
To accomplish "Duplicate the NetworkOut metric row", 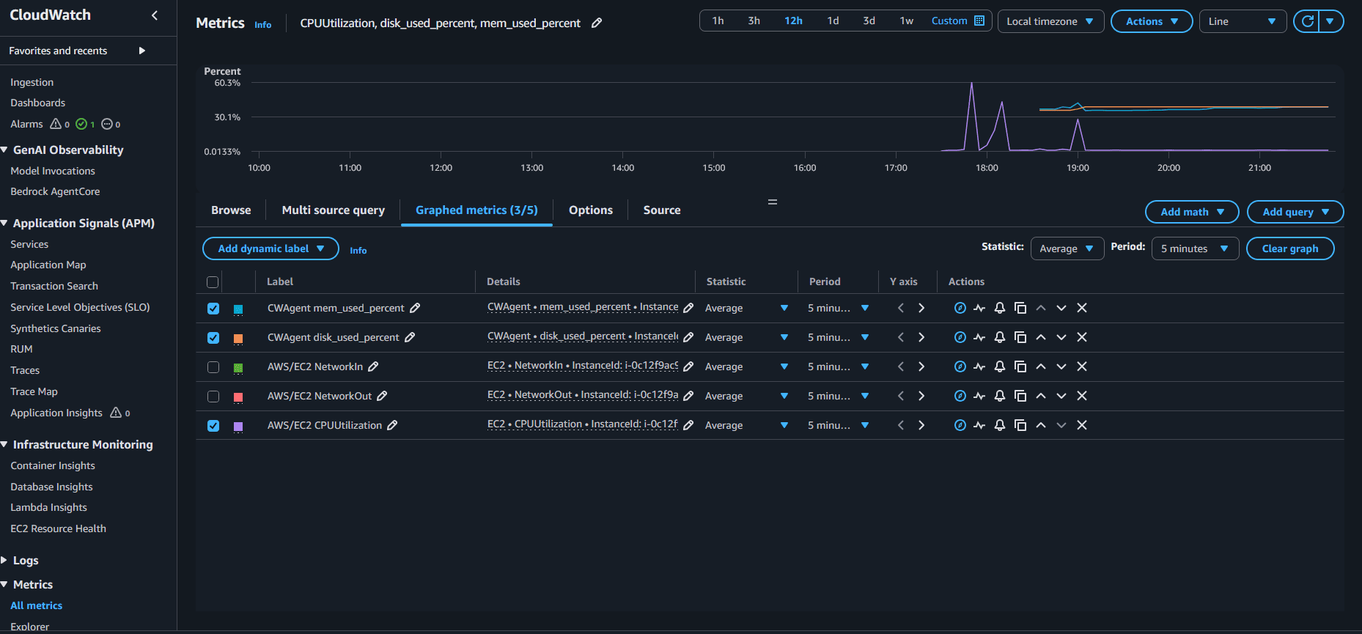I will (x=1020, y=396).
